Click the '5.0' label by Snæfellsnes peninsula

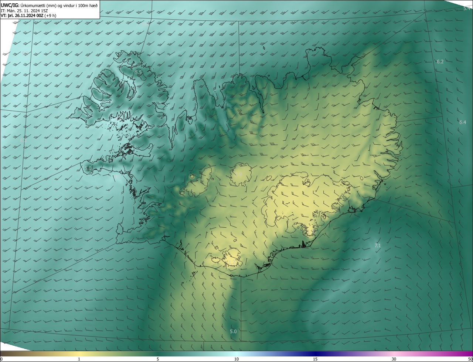point(88,168)
